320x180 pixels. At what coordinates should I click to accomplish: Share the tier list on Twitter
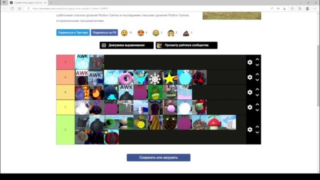73,32
